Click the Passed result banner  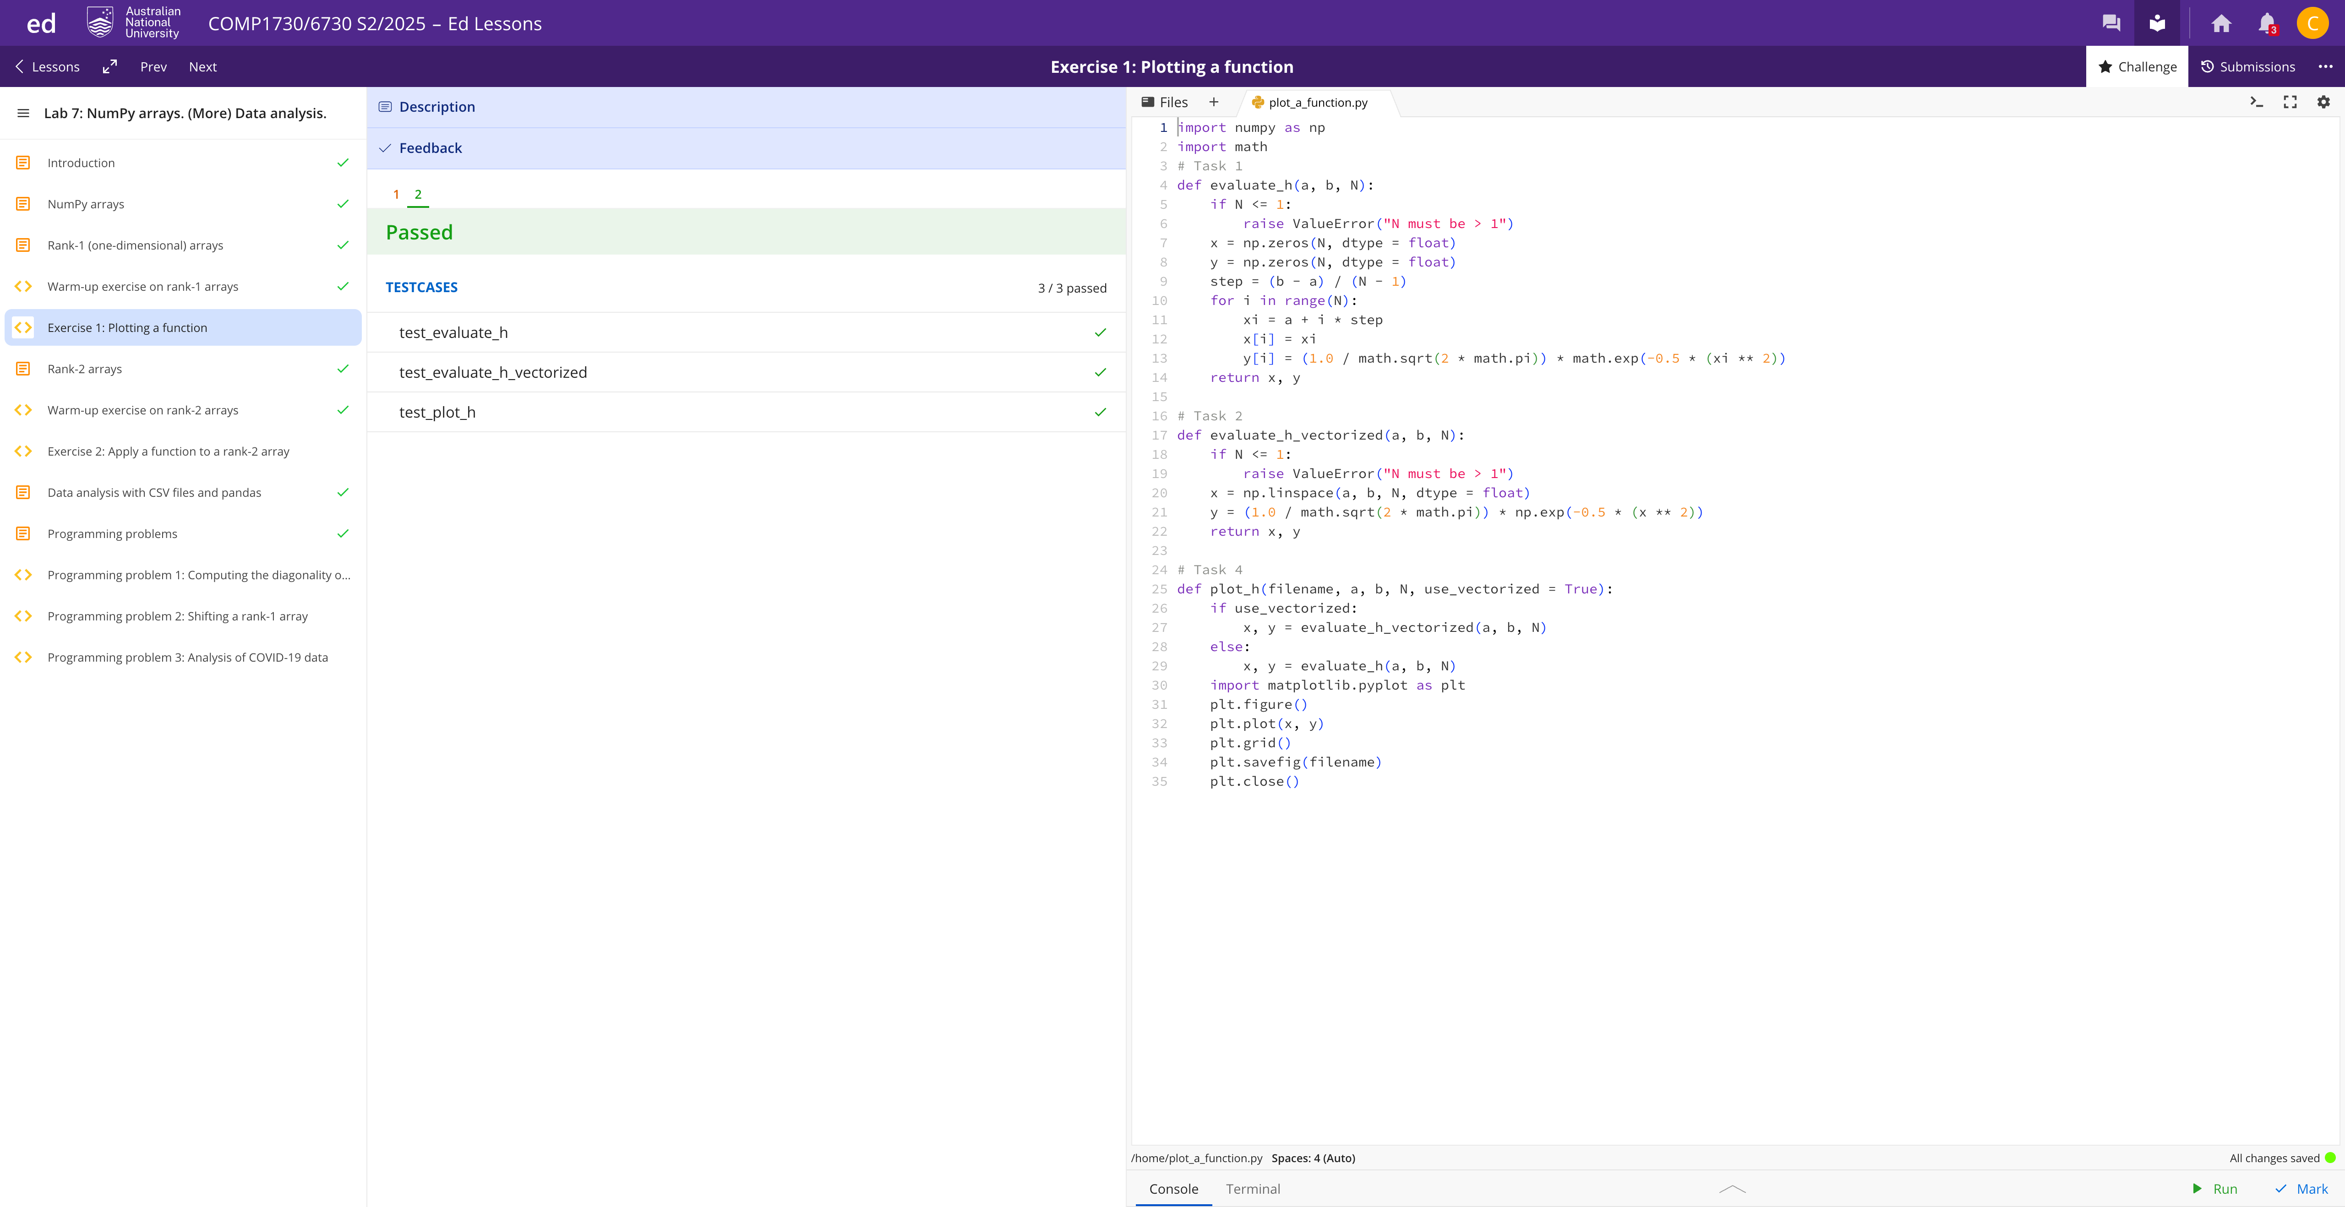tap(747, 232)
